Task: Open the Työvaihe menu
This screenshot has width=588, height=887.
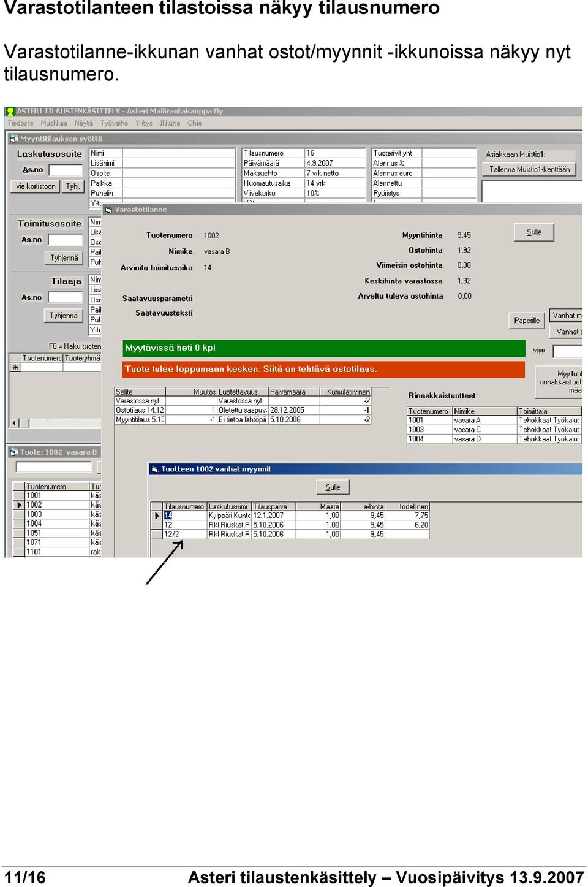Action: [x=115, y=123]
